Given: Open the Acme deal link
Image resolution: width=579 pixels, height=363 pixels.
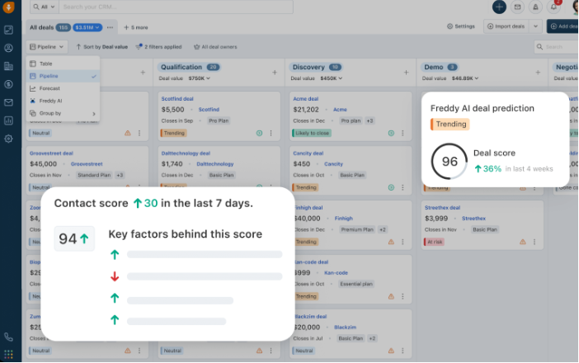Looking at the screenshot, I should tap(306, 98).
